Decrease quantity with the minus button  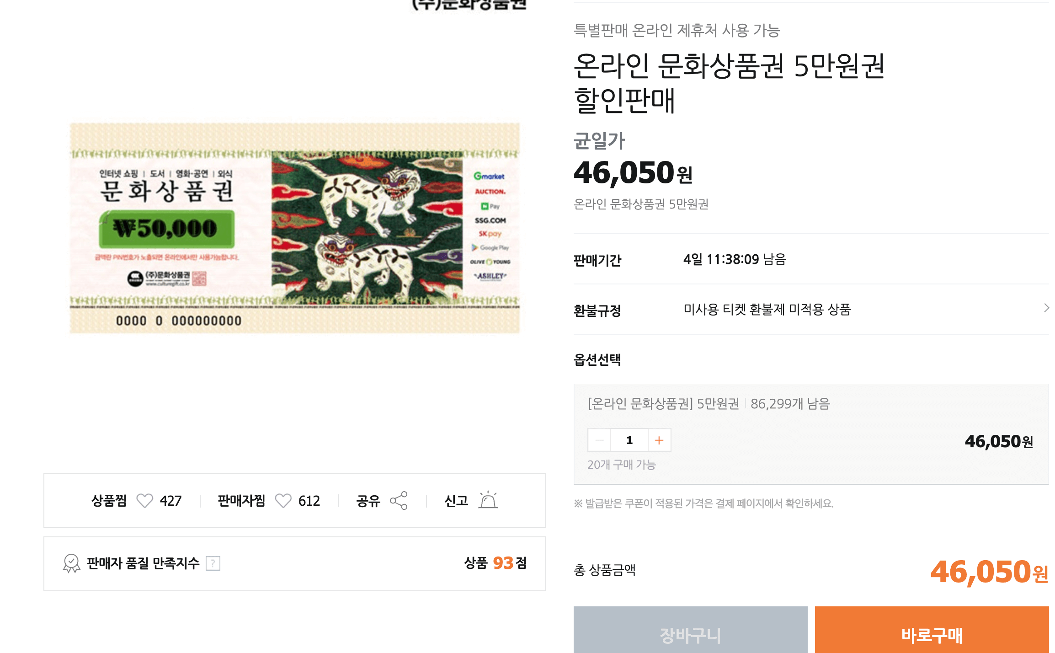click(x=599, y=440)
